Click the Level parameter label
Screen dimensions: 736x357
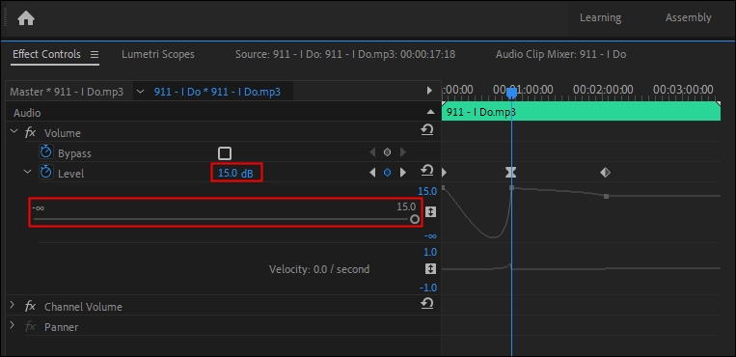pyautogui.click(x=70, y=174)
